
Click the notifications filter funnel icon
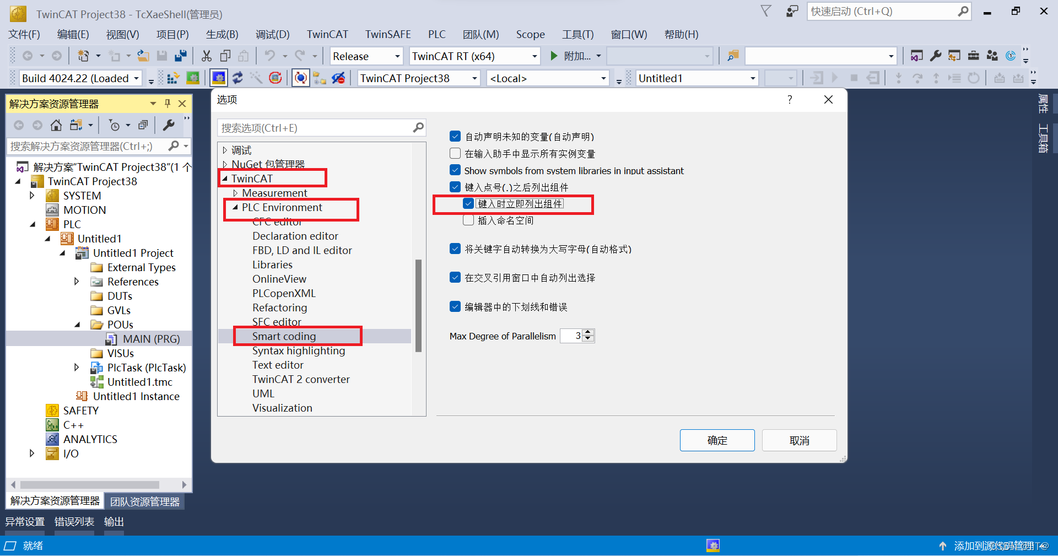766,11
